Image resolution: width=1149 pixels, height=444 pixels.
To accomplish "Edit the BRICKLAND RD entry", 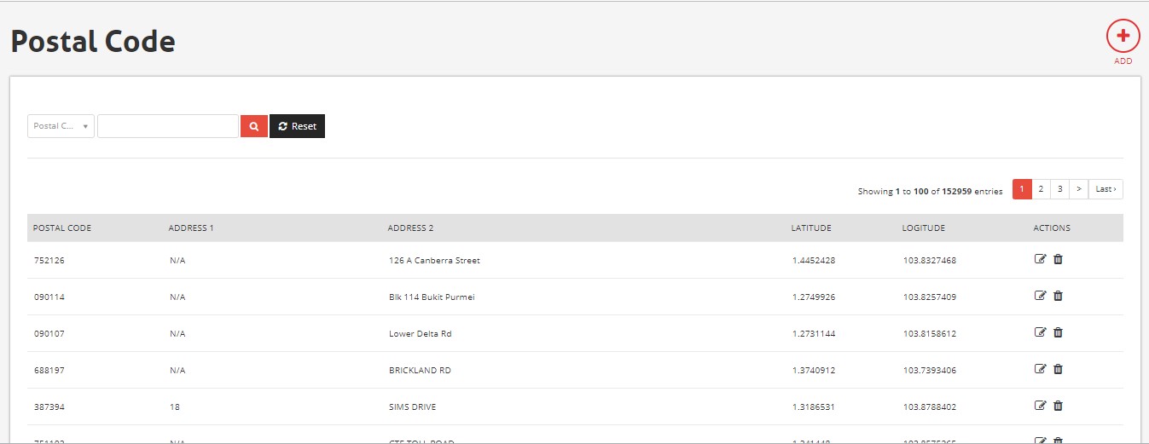I will pyautogui.click(x=1040, y=369).
